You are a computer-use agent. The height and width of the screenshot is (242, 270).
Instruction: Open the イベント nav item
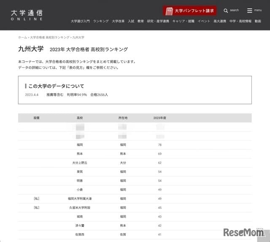[x=204, y=21]
